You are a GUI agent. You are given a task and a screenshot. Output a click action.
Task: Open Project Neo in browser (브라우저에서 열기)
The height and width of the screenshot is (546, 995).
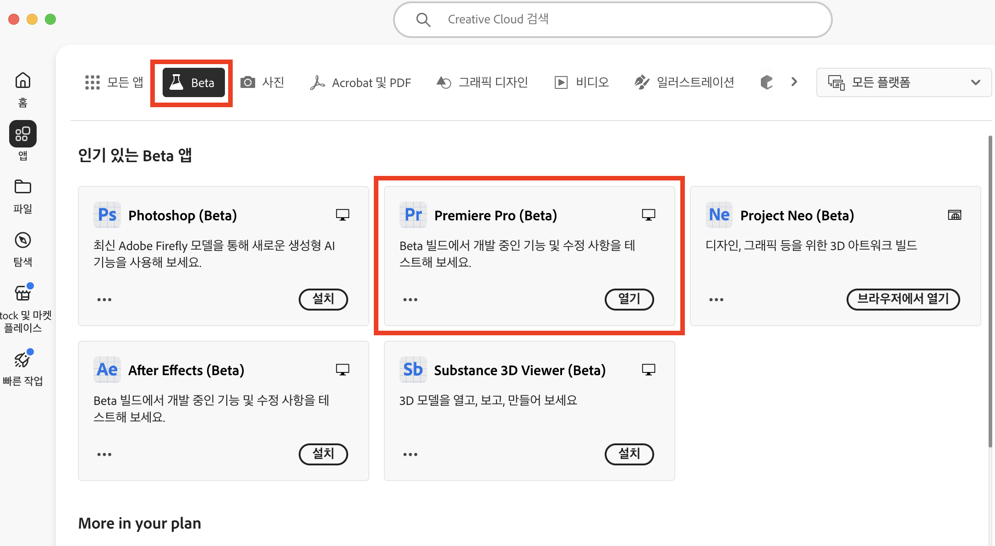[902, 299]
